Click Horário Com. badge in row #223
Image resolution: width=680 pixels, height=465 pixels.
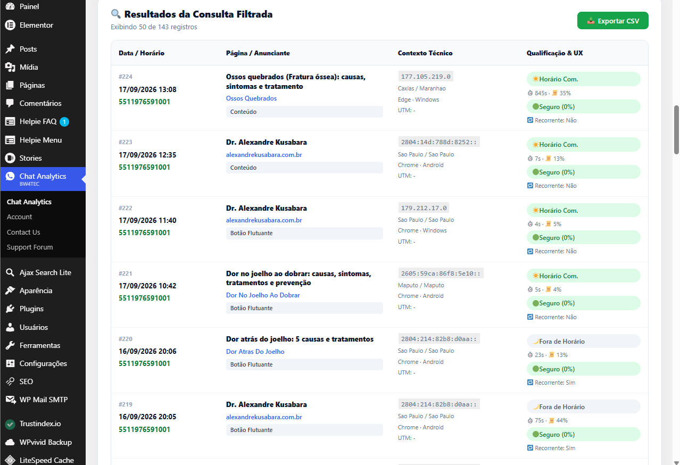coord(584,145)
